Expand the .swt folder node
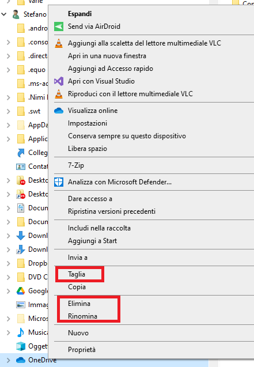 [x=9, y=111]
